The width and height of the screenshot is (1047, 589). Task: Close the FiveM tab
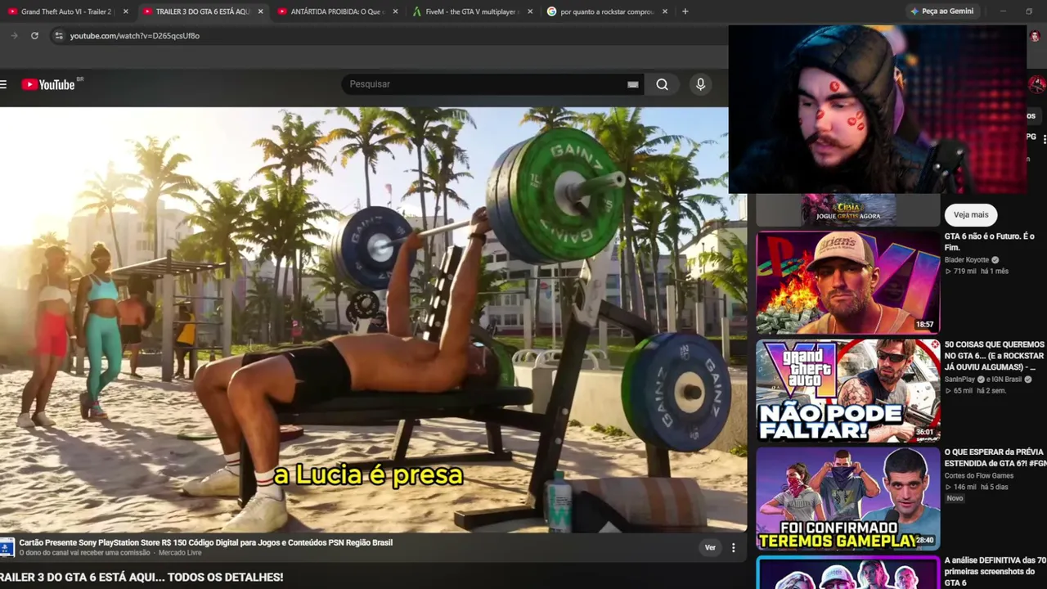[530, 11]
